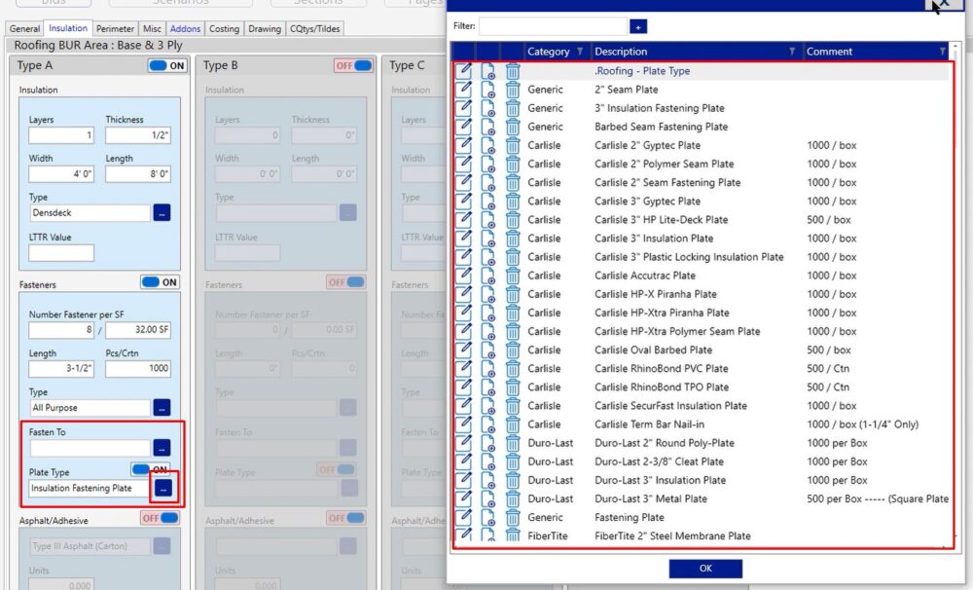Delete Carlisle RhinoBond TPO Plate entry
973x590 pixels.
[x=513, y=387]
